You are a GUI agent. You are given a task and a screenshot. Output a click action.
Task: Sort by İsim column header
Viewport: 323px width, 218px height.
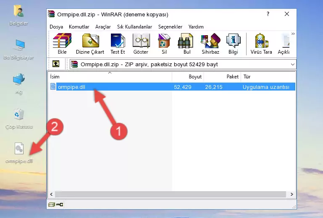coord(110,76)
